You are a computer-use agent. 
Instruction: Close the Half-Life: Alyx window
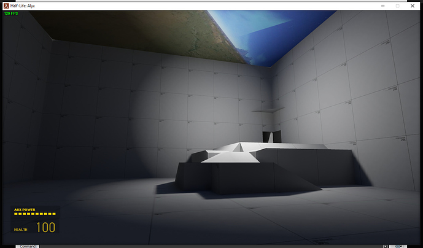pos(414,5)
